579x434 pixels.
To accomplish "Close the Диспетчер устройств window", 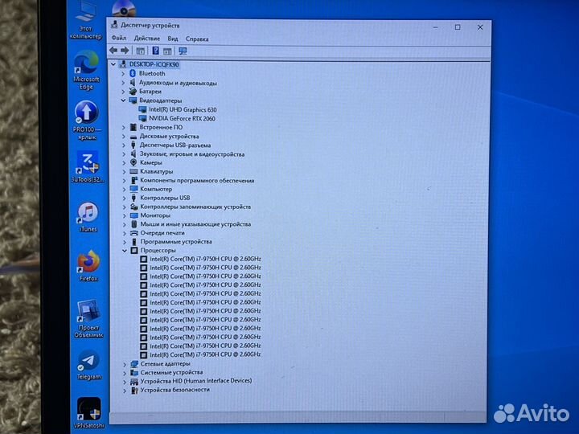I will [x=480, y=27].
